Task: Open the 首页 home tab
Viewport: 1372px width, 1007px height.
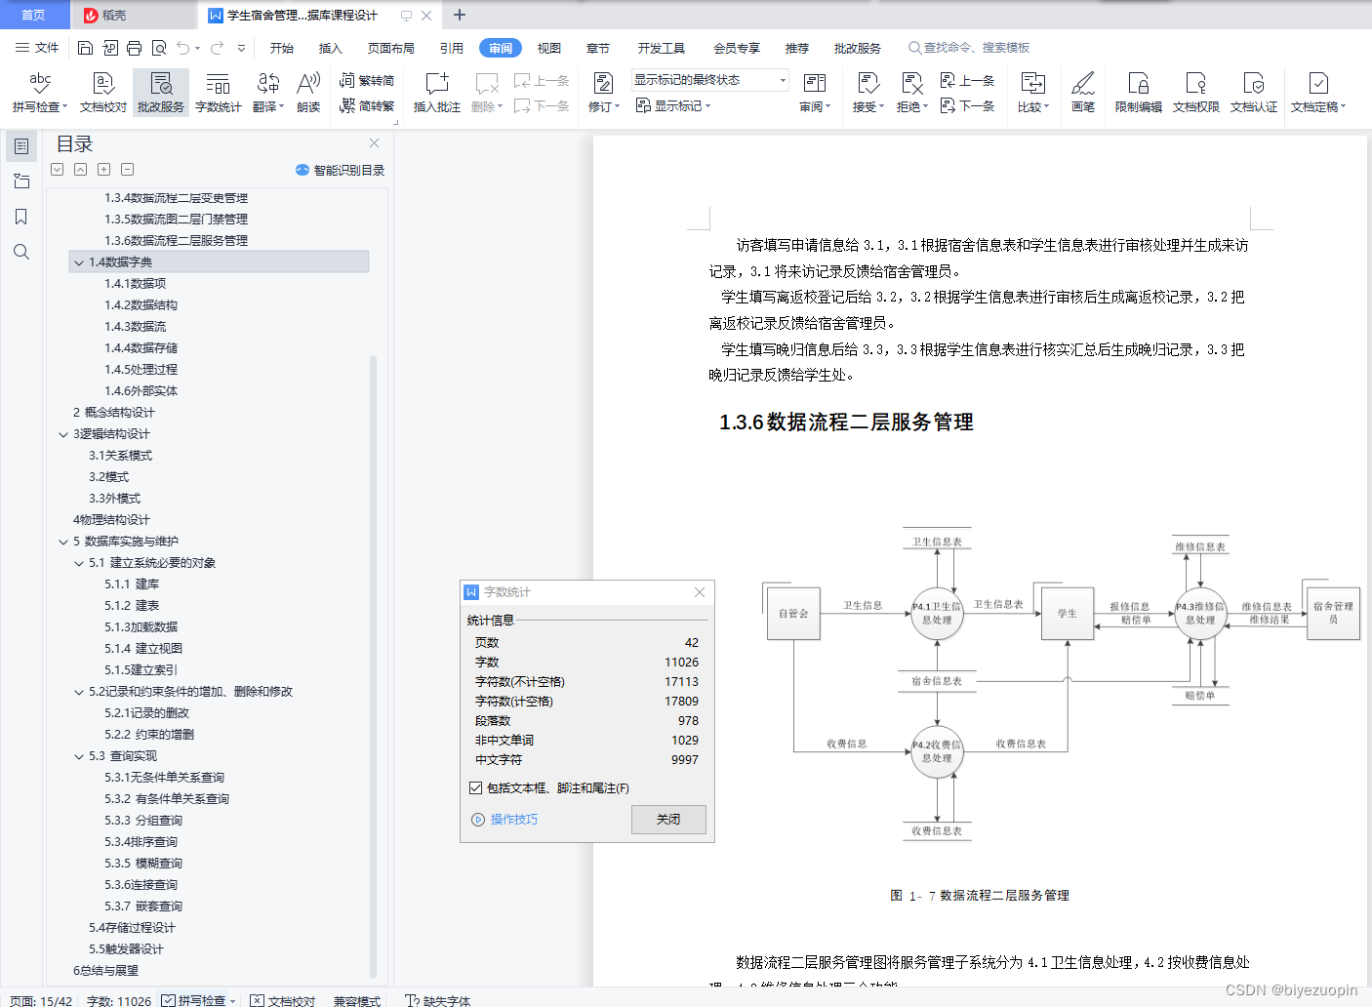Action: pos(34,15)
